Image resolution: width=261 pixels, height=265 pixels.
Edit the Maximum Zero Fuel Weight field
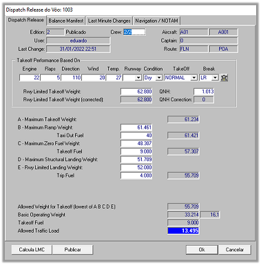click(x=136, y=143)
